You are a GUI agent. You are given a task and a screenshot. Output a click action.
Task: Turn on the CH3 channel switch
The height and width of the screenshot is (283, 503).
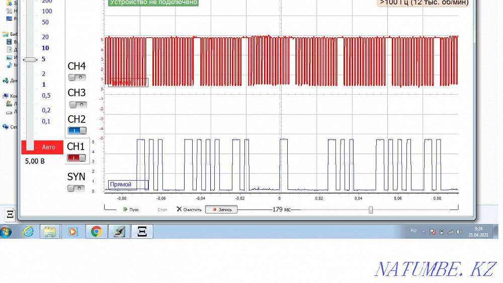(77, 105)
